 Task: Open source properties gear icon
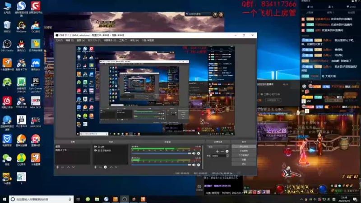105,167
